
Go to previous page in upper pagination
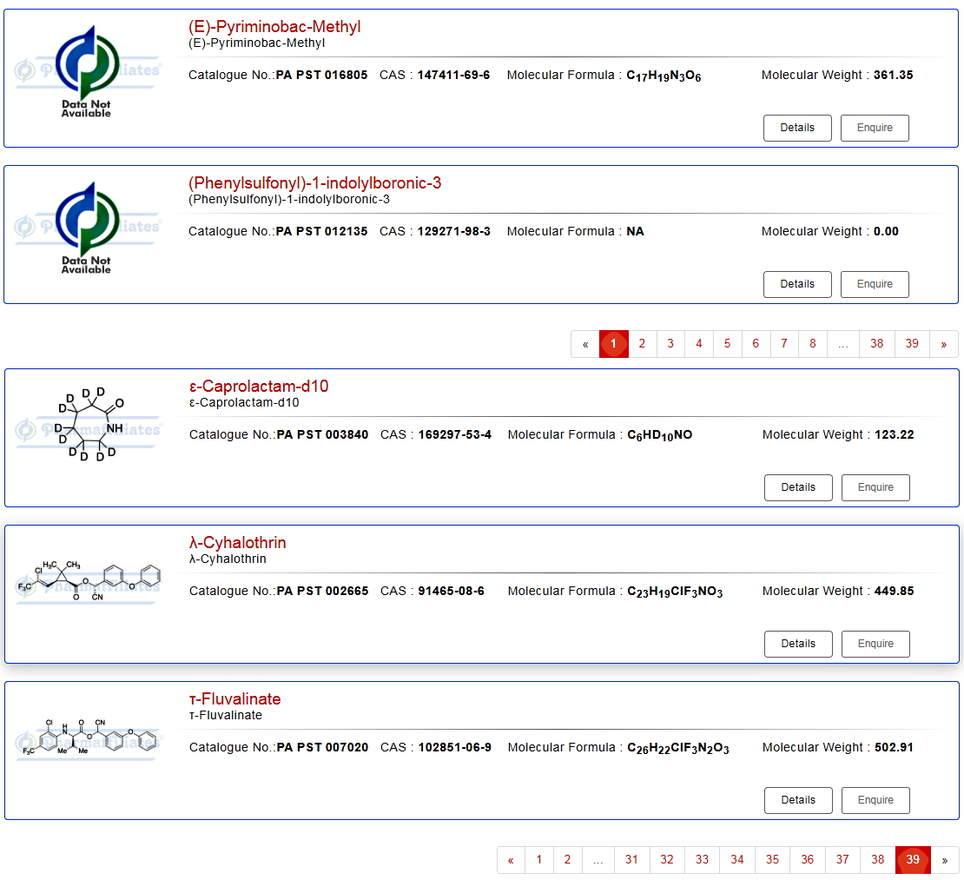[585, 344]
